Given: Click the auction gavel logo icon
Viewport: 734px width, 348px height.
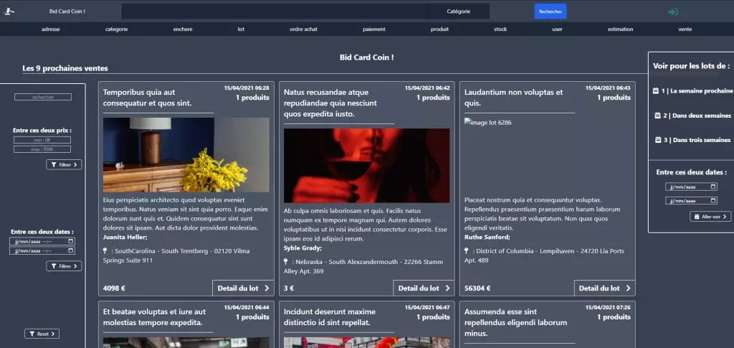Looking at the screenshot, I should (10, 11).
